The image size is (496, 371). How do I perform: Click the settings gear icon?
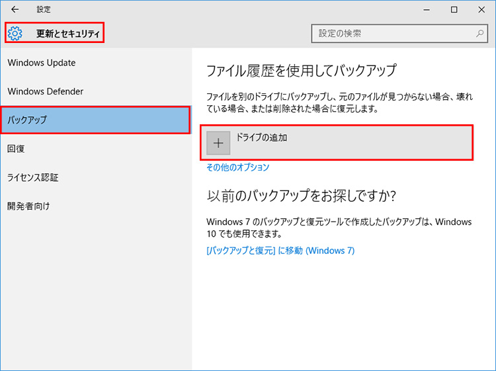pyautogui.click(x=15, y=34)
